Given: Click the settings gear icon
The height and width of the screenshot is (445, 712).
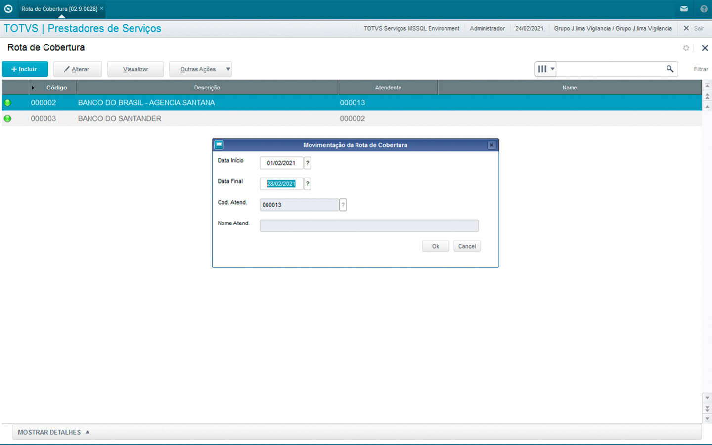Looking at the screenshot, I should click(x=686, y=48).
